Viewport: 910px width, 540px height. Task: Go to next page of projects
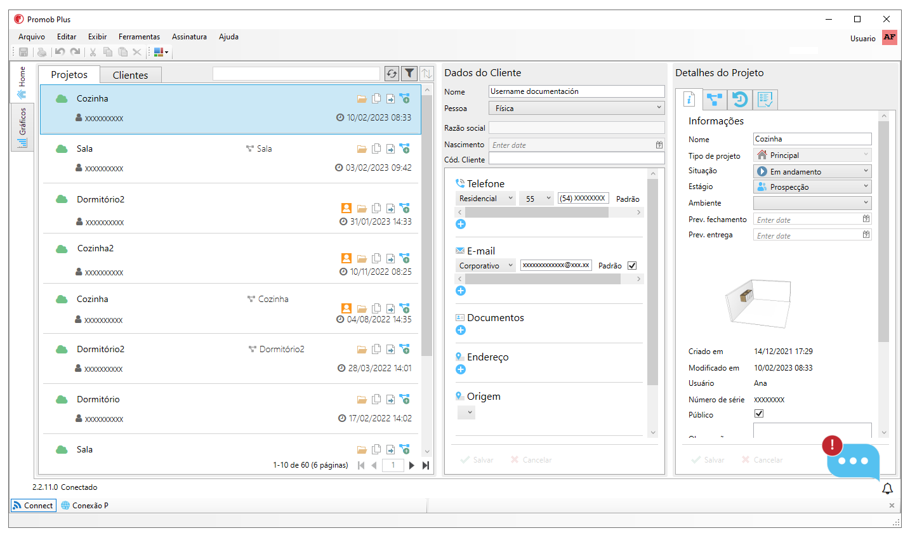point(412,465)
